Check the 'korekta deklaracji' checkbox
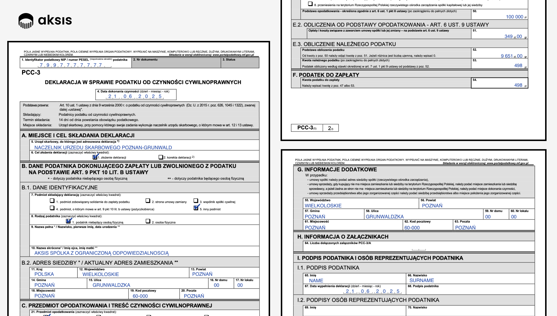Viewport: 557px width, 316px height. [x=161, y=157]
